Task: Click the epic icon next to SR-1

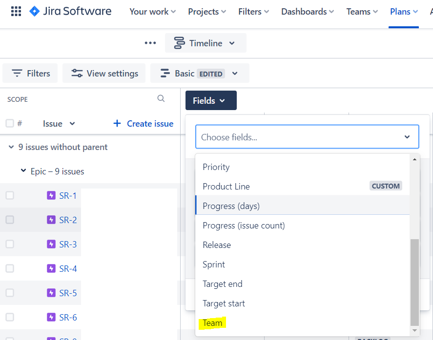Action: (x=51, y=196)
